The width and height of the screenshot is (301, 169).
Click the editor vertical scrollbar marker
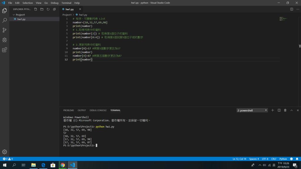pyautogui.click(x=300, y=46)
